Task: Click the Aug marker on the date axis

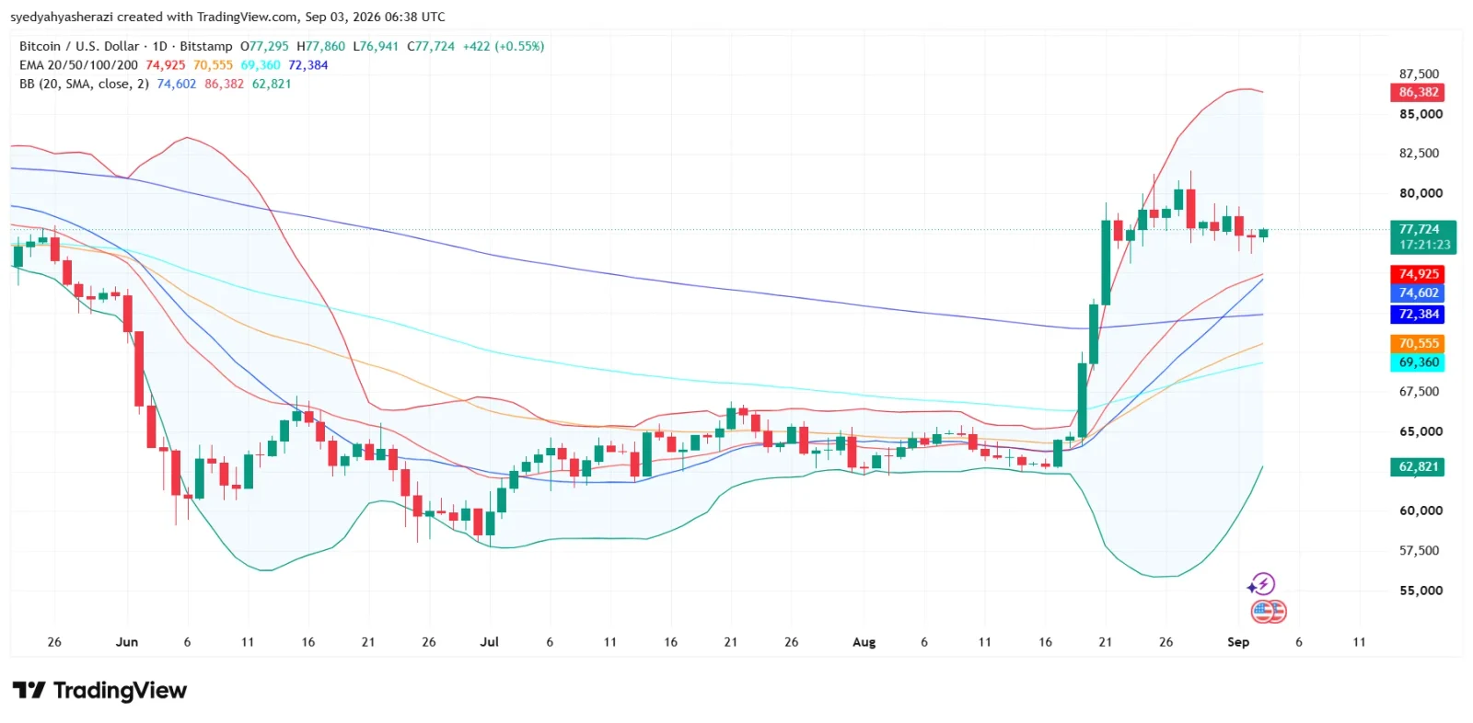Action: click(x=864, y=642)
